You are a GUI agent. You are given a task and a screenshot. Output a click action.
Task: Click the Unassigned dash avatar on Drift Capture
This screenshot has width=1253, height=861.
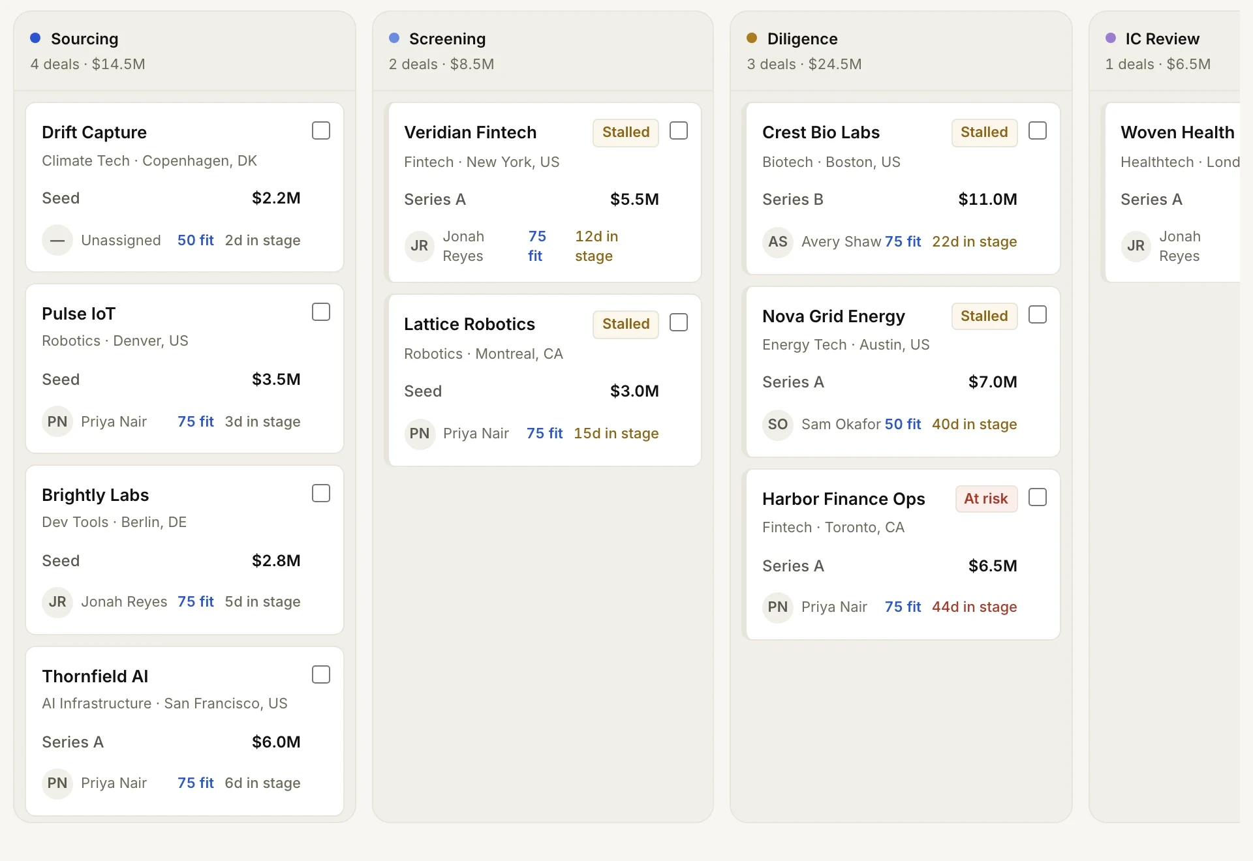coord(57,240)
